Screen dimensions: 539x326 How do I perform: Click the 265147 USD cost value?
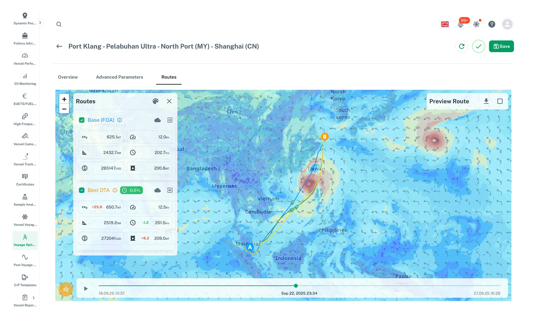(x=111, y=168)
